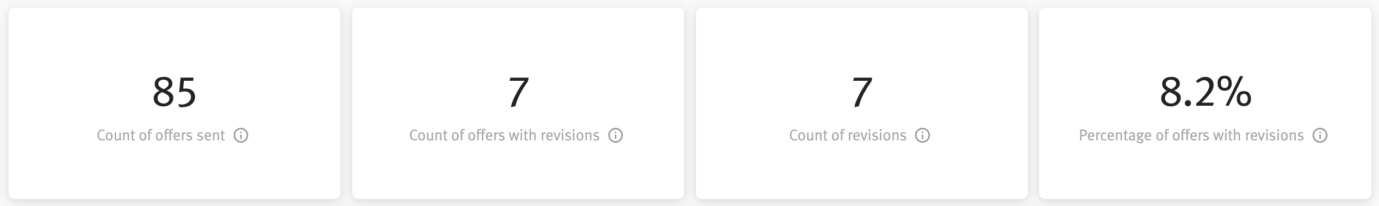Select the Count of revisions label text
The image size is (1379, 206).
coord(848,136)
